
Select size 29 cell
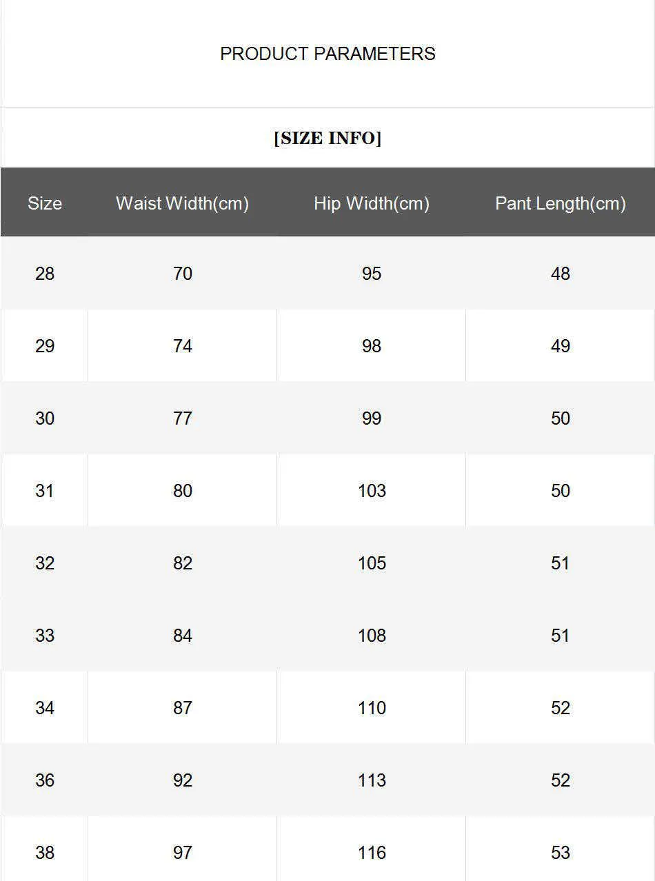45,346
